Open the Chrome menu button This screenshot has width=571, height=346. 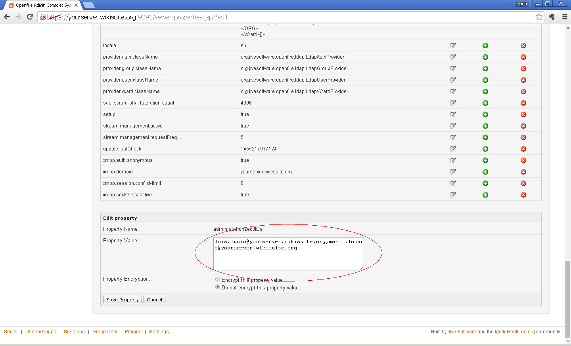click(565, 17)
